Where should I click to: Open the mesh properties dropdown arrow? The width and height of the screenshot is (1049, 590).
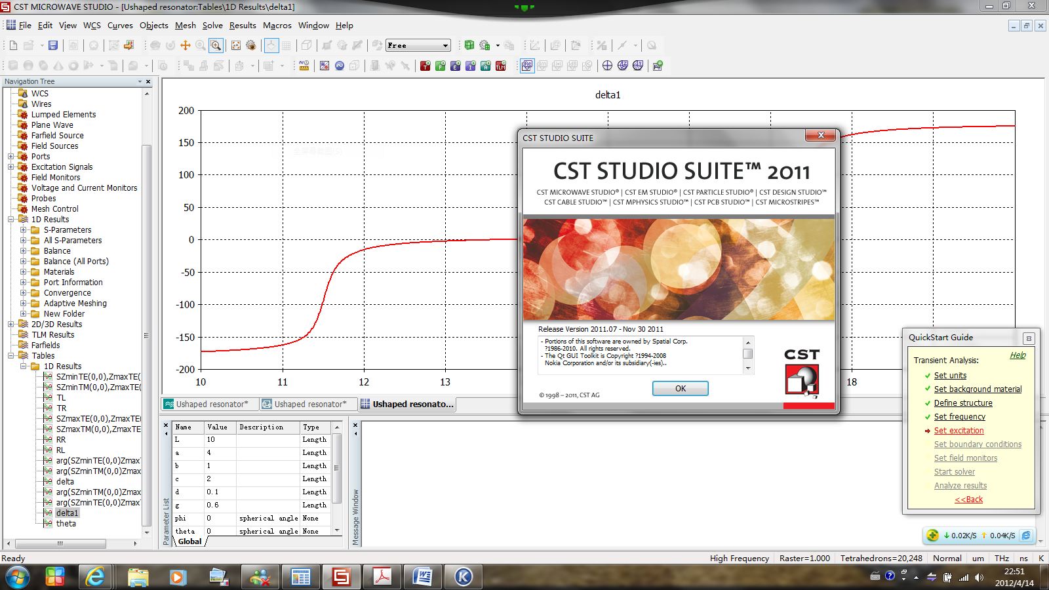pos(498,45)
